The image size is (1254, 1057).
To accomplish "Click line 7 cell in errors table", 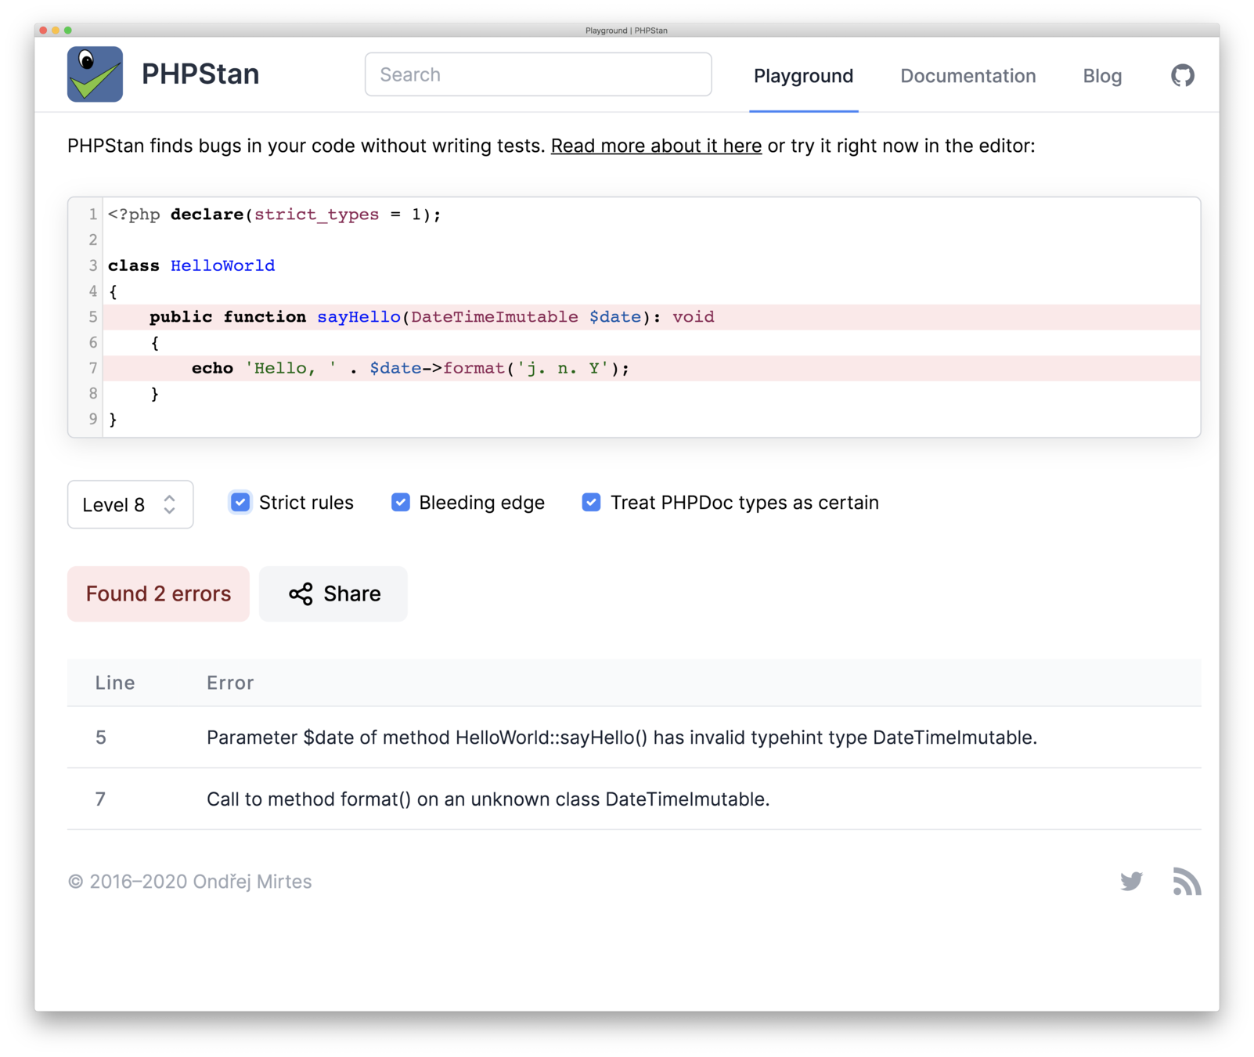I will [100, 799].
